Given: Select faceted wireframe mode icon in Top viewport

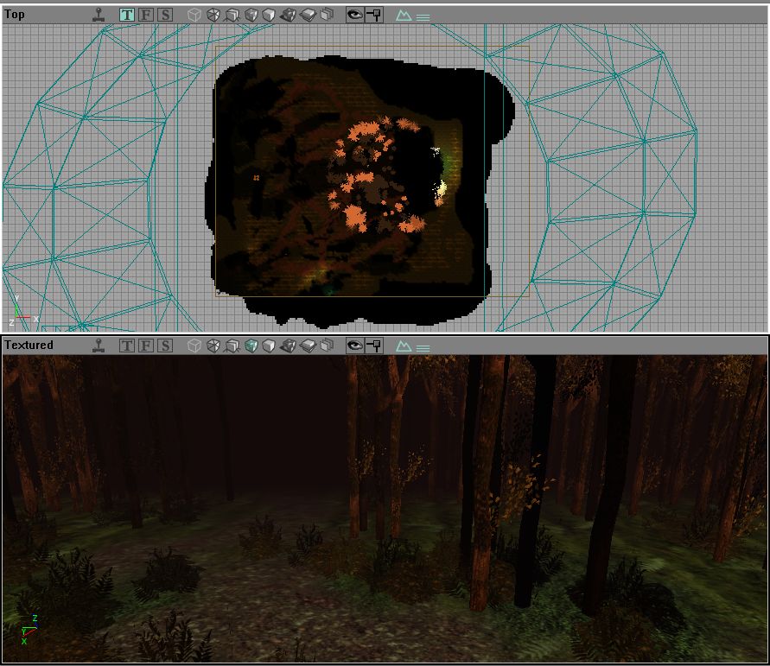Looking at the screenshot, I should (213, 16).
